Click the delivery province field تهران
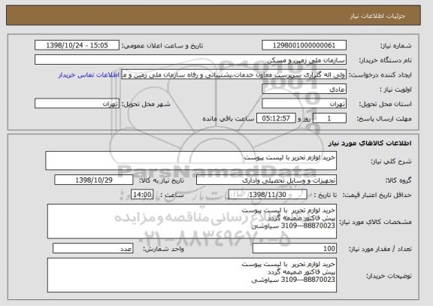The image size is (433, 306). (x=304, y=104)
